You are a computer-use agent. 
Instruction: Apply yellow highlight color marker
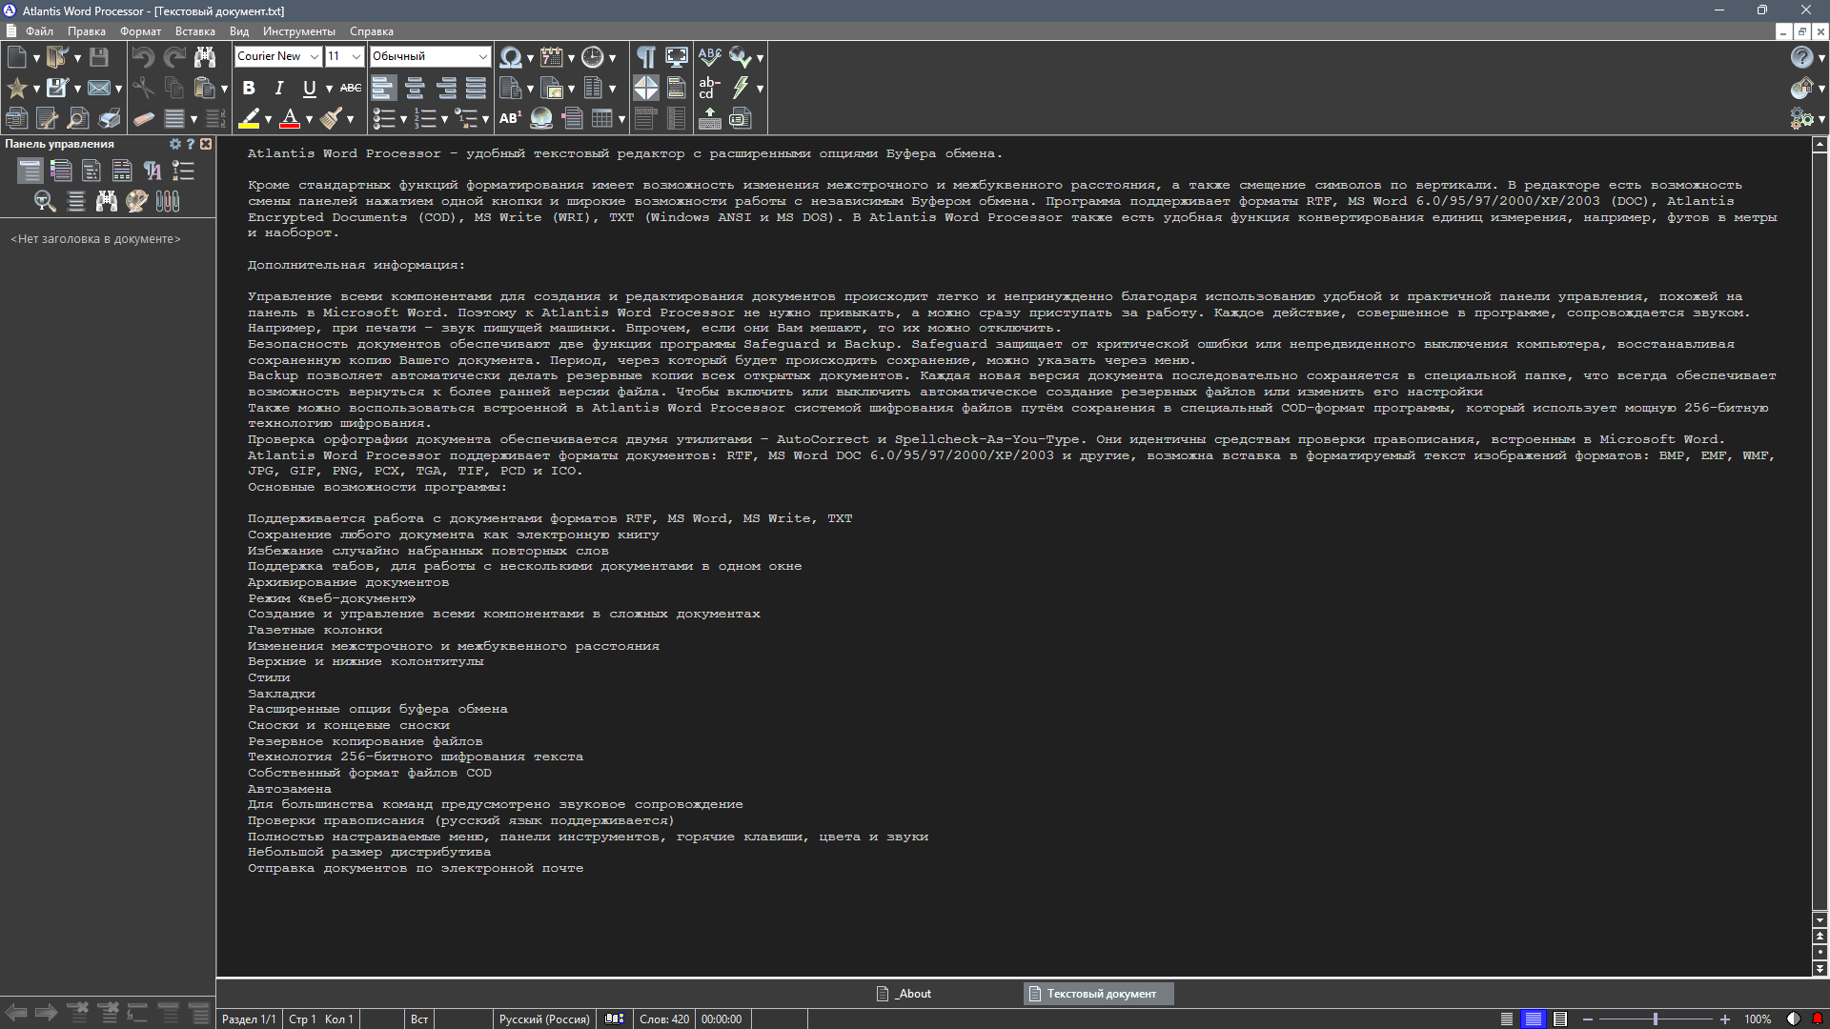249,118
